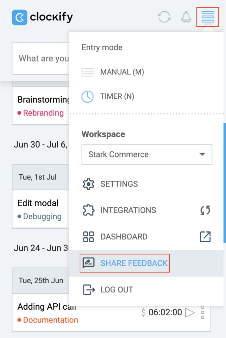Switch entry mode to Timer
226x338 pixels.
[x=117, y=96]
